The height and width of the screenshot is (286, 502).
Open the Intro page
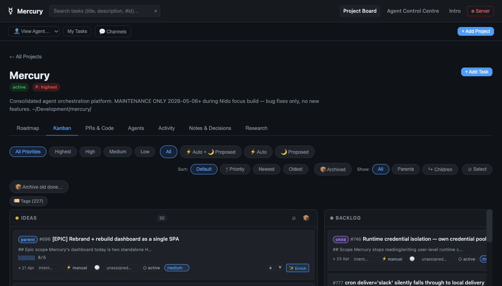point(455,11)
